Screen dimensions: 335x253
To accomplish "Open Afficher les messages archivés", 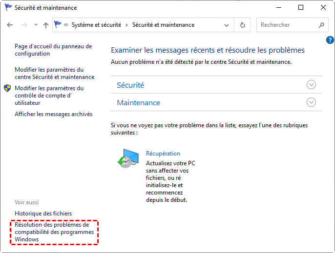I will tap(53, 114).
